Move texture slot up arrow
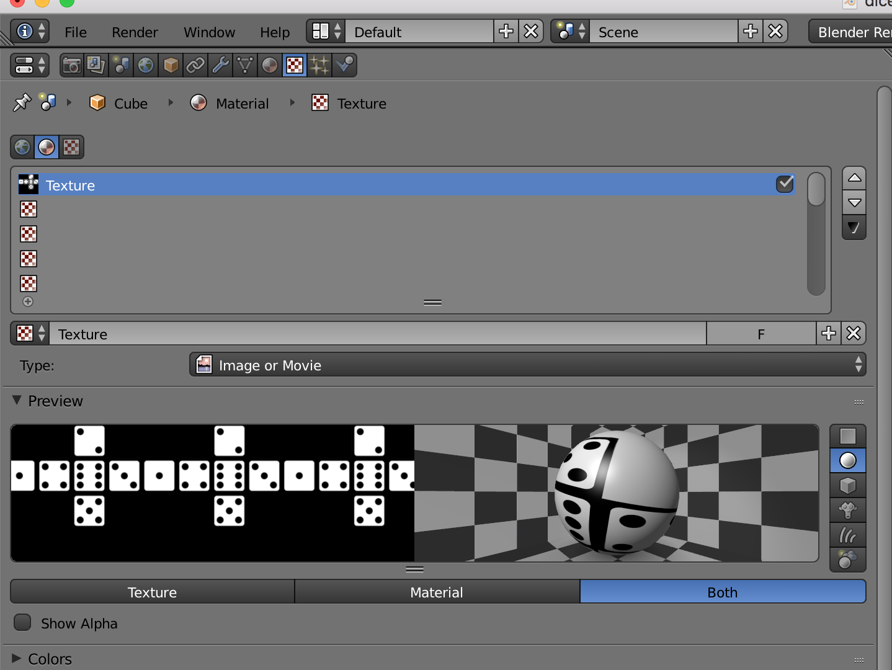Image resolution: width=892 pixels, height=670 pixels. tap(854, 179)
